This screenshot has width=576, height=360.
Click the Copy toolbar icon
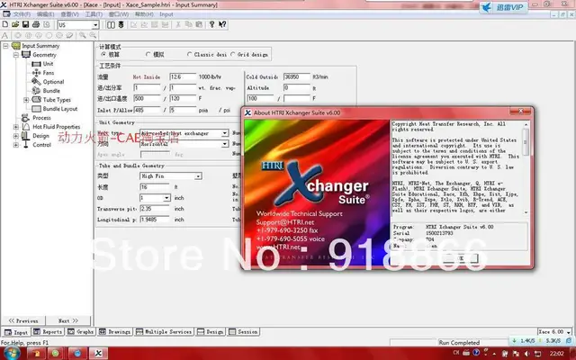[x=188, y=24]
